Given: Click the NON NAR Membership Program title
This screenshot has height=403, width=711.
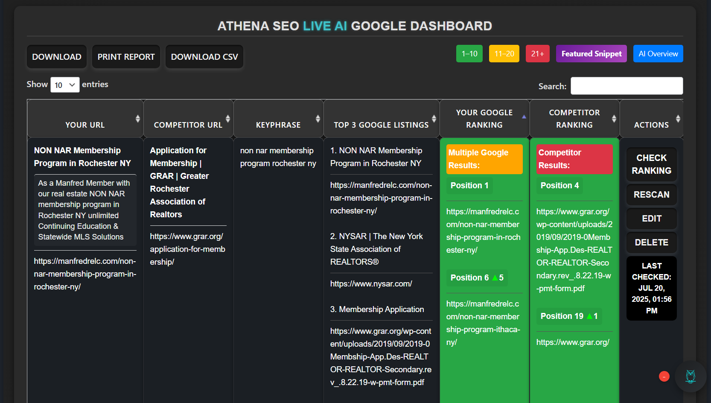Looking at the screenshot, I should click(x=82, y=157).
